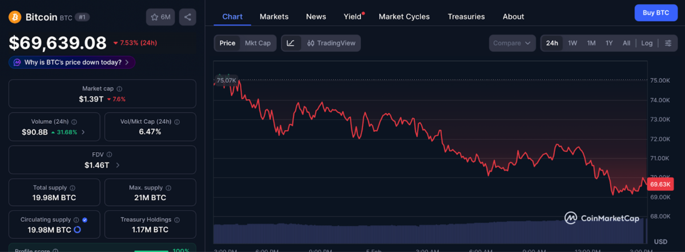
Task: Click the Profile score progress bar
Action: 151,251
